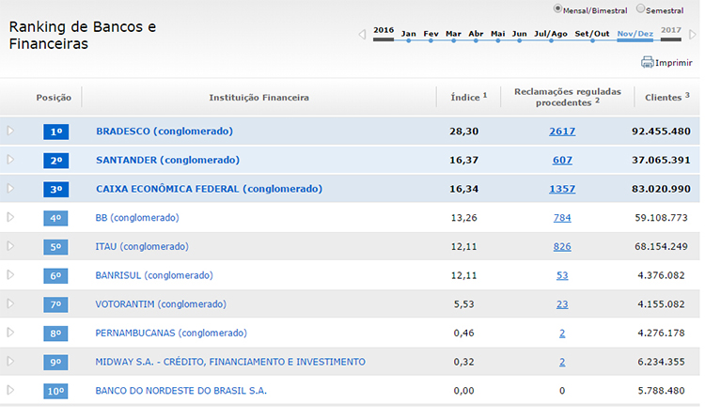Click the 9º position badge
The image size is (705, 419).
[x=55, y=362]
